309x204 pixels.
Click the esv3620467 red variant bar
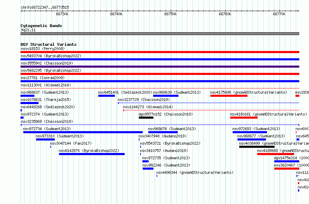point(287,169)
